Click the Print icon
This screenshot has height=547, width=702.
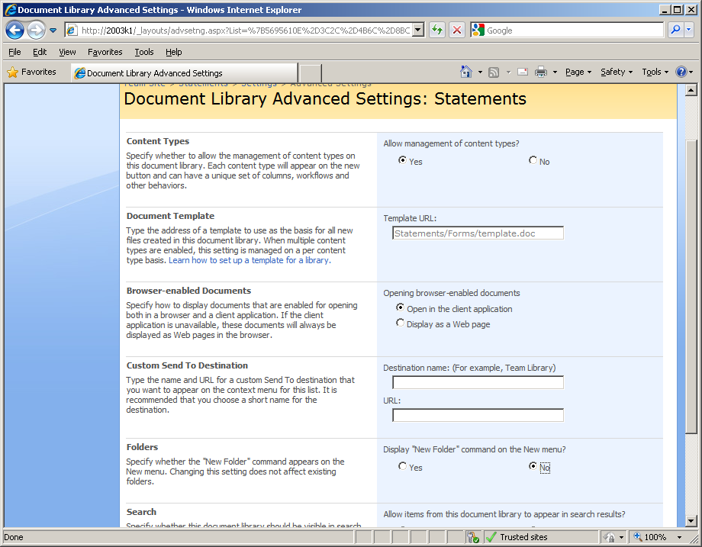tap(542, 71)
